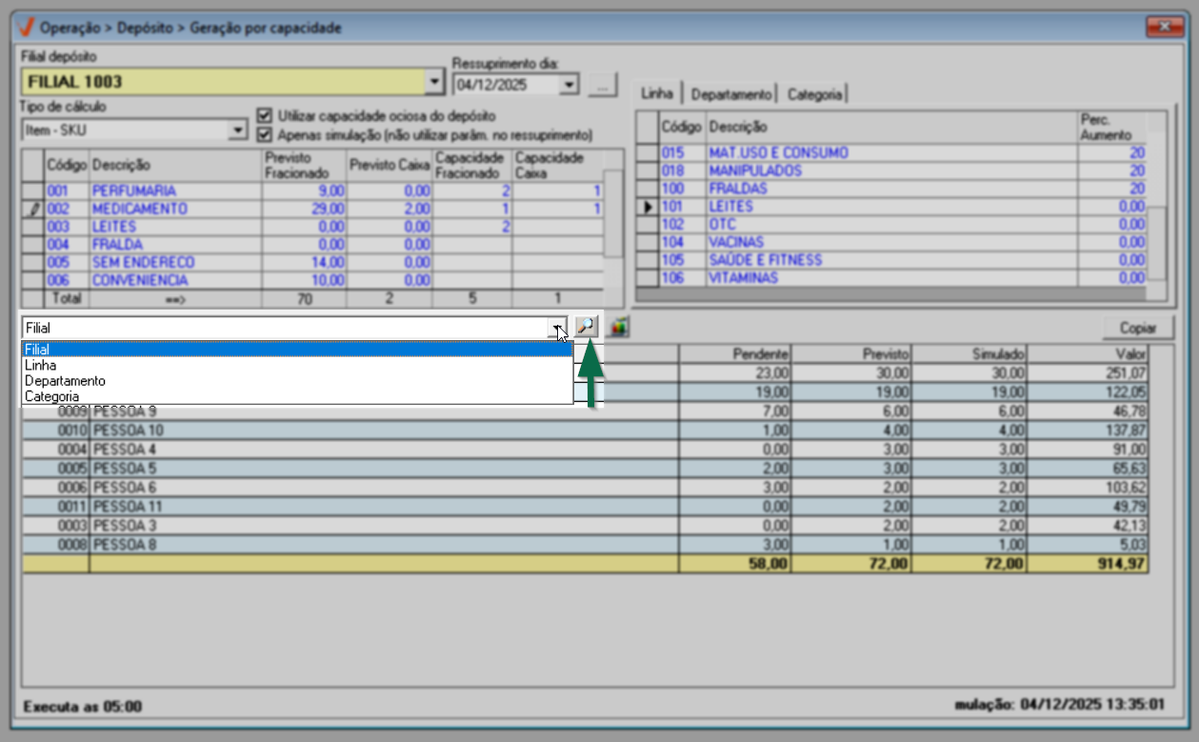Select 'Linha' from the open dropdown list
This screenshot has height=742, width=1199.
point(40,365)
